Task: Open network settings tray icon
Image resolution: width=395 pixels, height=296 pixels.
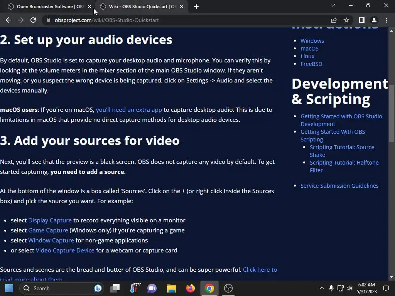Action: [340, 288]
